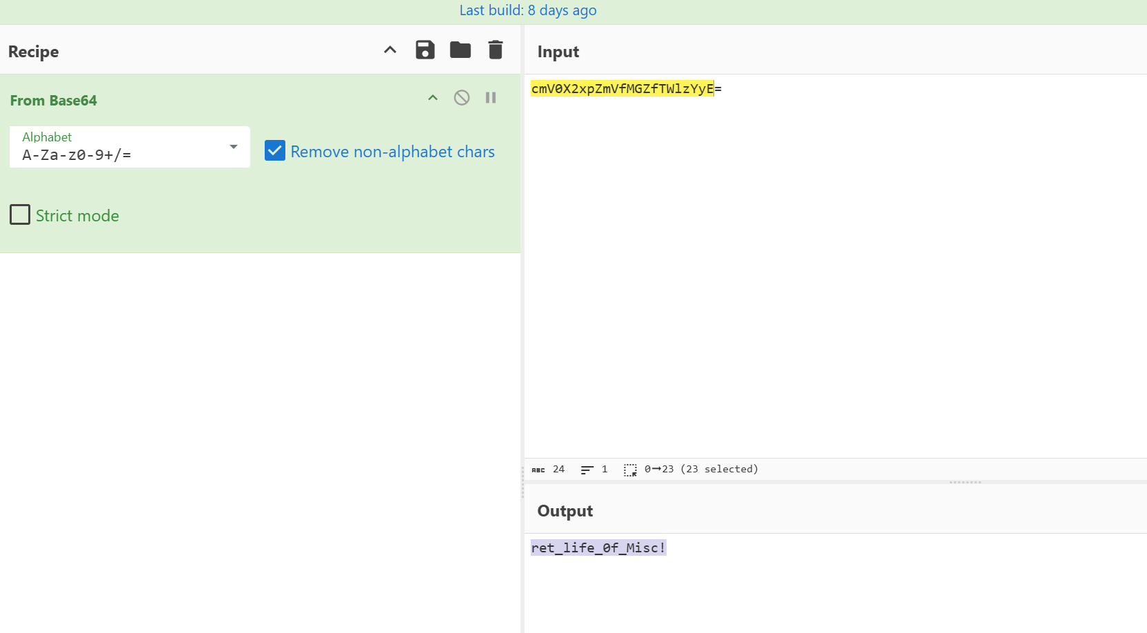Open the Alphabet dropdown
The width and height of the screenshot is (1147, 633).
pyautogui.click(x=233, y=147)
